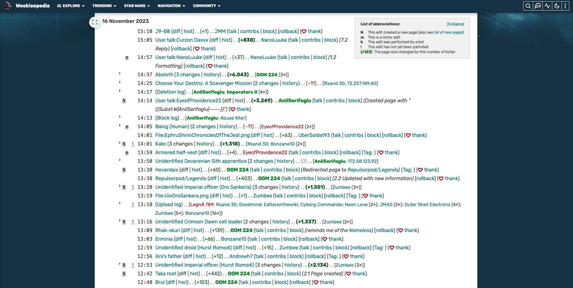The height and width of the screenshot is (288, 573).
Task: Open the TRENDING dropdown menu
Action: click(104, 6)
